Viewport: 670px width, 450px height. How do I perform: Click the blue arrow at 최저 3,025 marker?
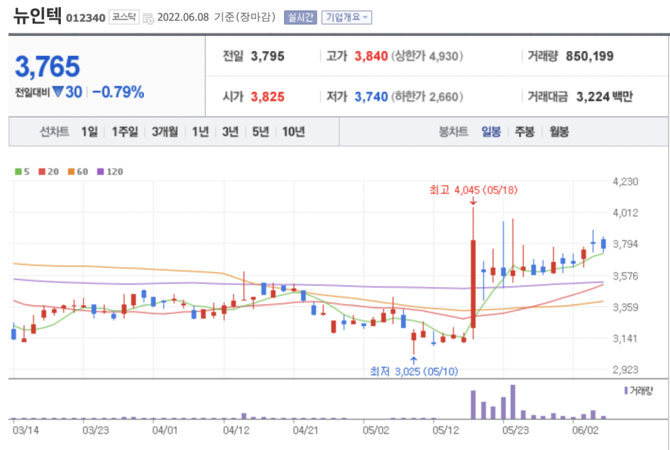(414, 360)
